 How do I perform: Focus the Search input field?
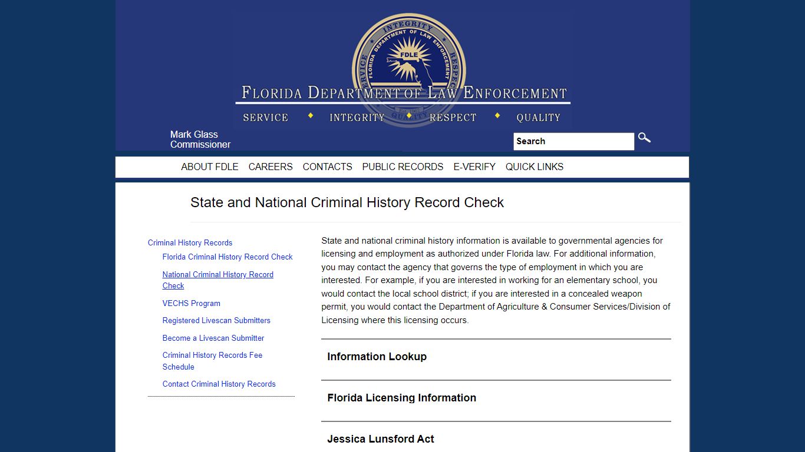(x=574, y=141)
